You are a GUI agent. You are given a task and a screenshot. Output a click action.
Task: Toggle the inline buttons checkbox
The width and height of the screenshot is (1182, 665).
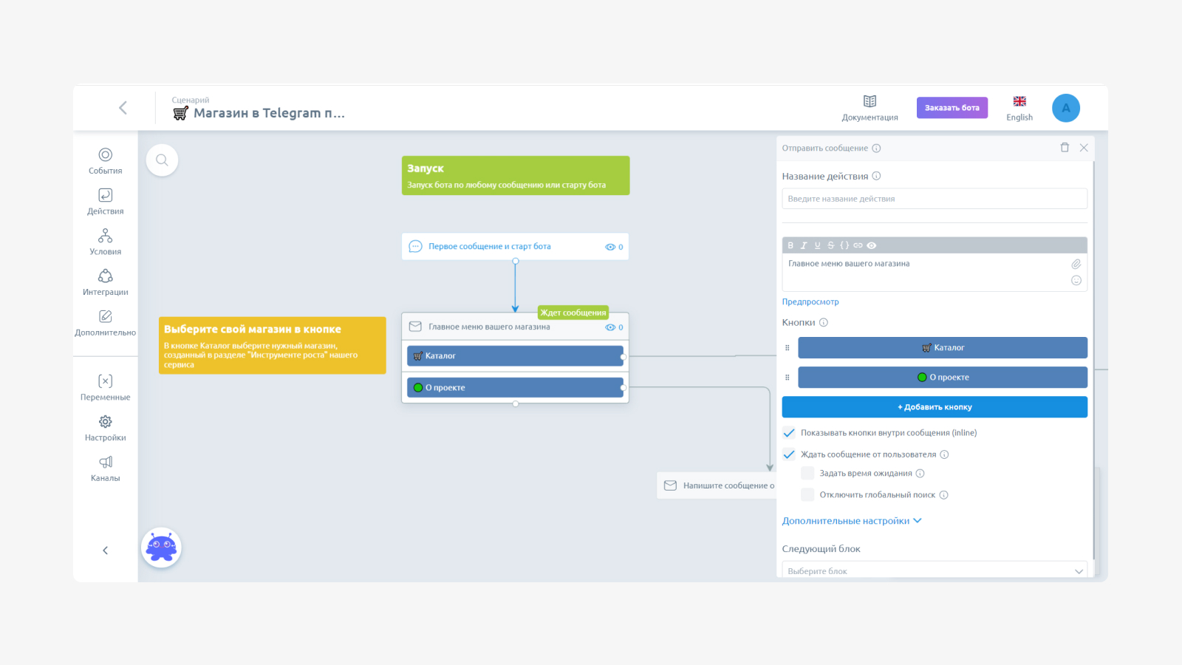click(x=789, y=433)
